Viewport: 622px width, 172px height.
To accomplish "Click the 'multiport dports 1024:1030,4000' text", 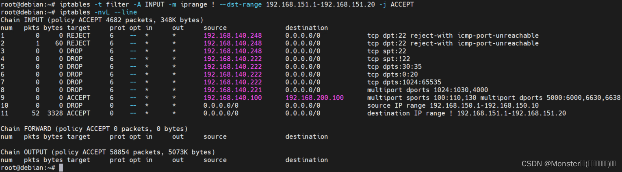I will pyautogui.click(x=427, y=90).
